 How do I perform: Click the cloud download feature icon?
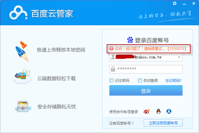tap(22, 77)
